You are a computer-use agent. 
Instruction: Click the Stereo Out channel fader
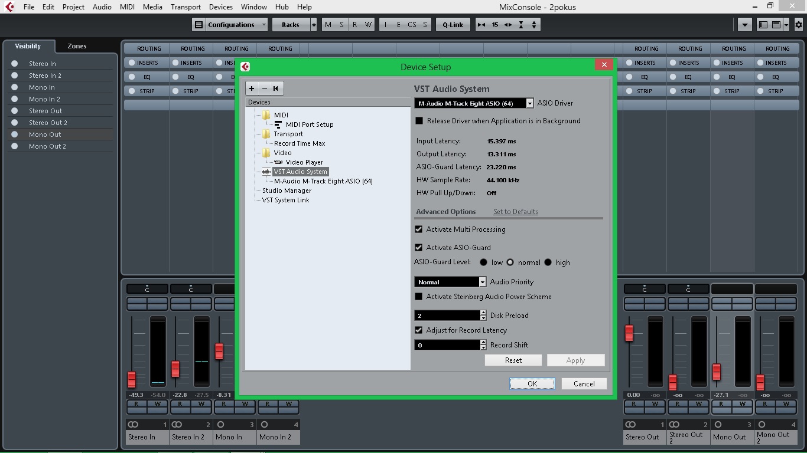tap(629, 333)
